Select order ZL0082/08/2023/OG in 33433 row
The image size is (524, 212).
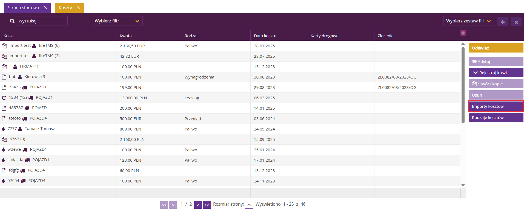397,88
